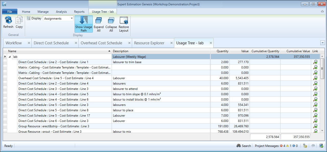Click the Restore Layout icon
Screen dimensions: 327x152
124,20
